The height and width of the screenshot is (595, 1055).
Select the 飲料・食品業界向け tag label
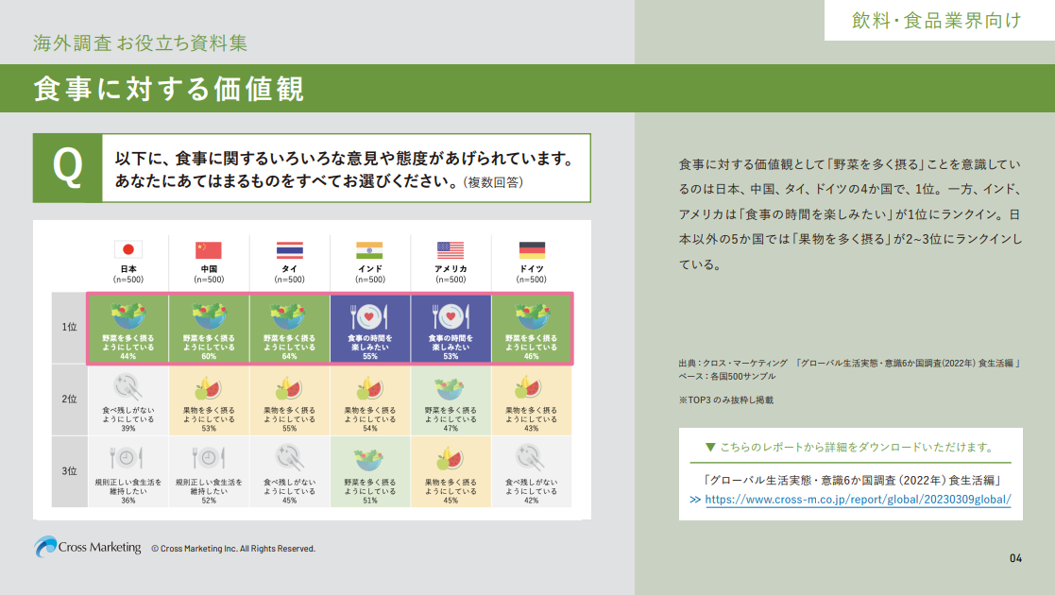936,21
